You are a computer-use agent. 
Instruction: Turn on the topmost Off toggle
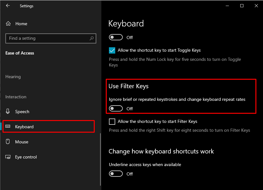(116, 37)
